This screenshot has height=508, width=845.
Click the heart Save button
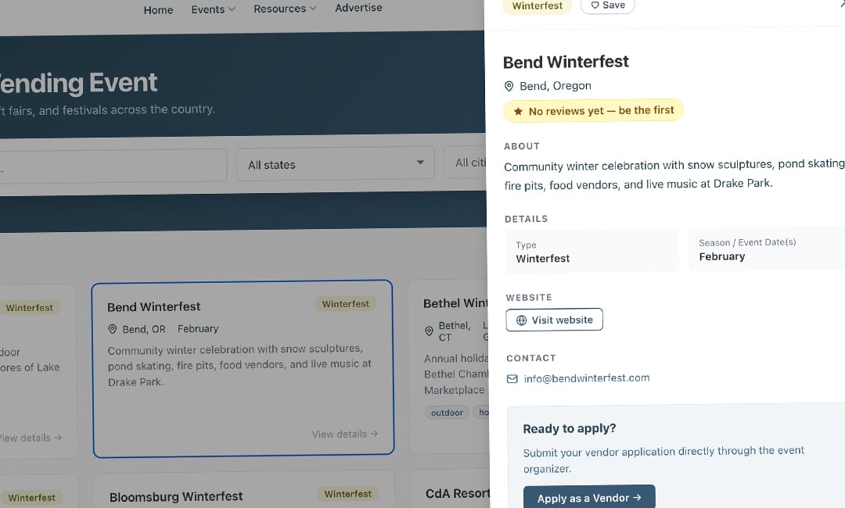(607, 5)
